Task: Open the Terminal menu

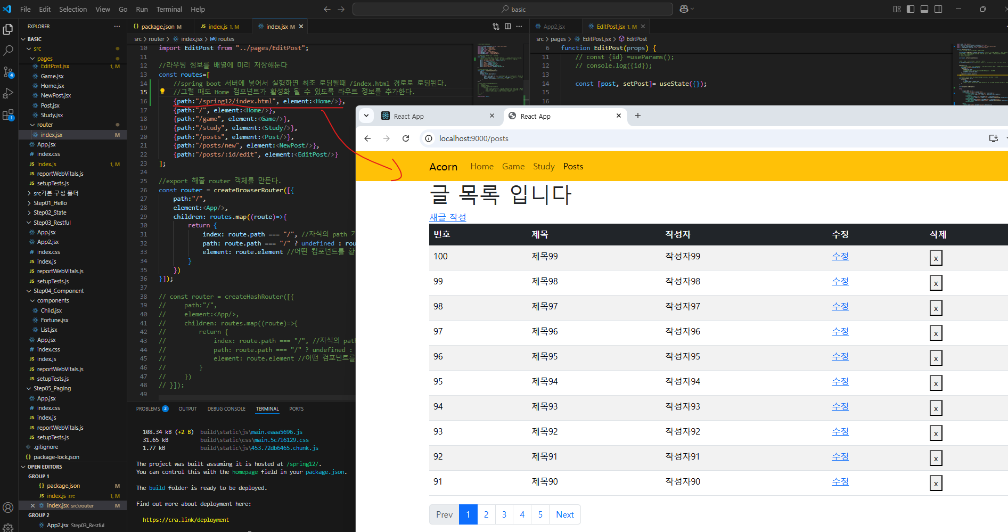Action: pos(169,9)
